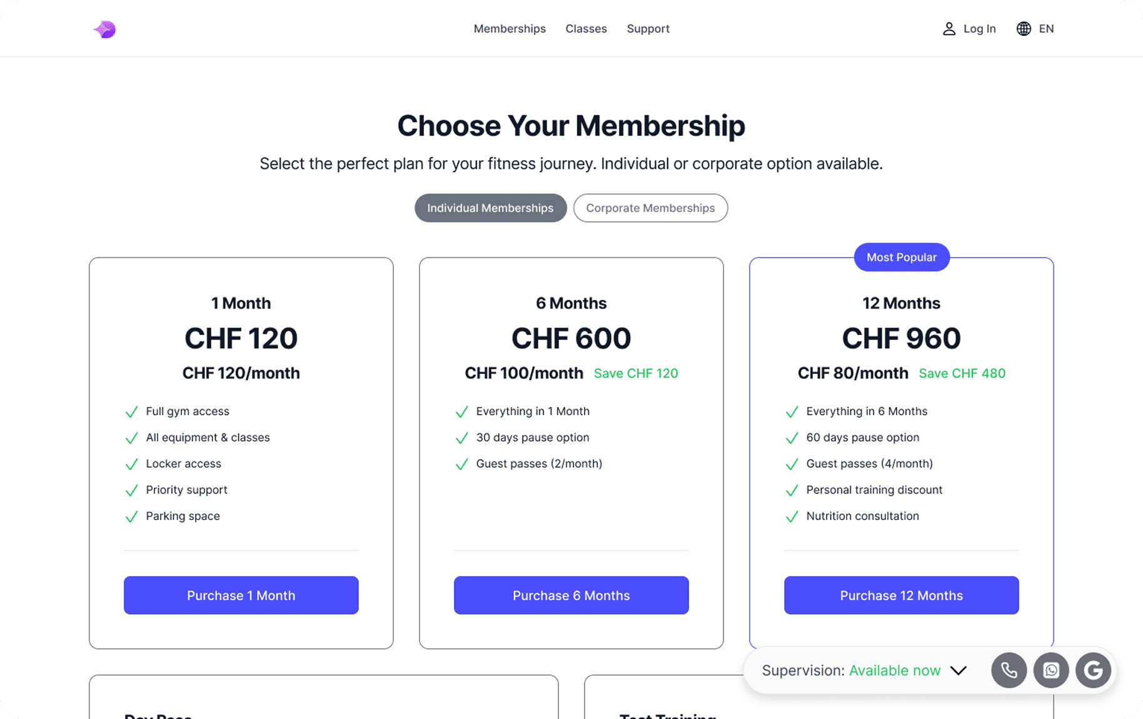This screenshot has width=1143, height=719.
Task: Expand the Supervision availability chevron
Action: click(x=958, y=671)
